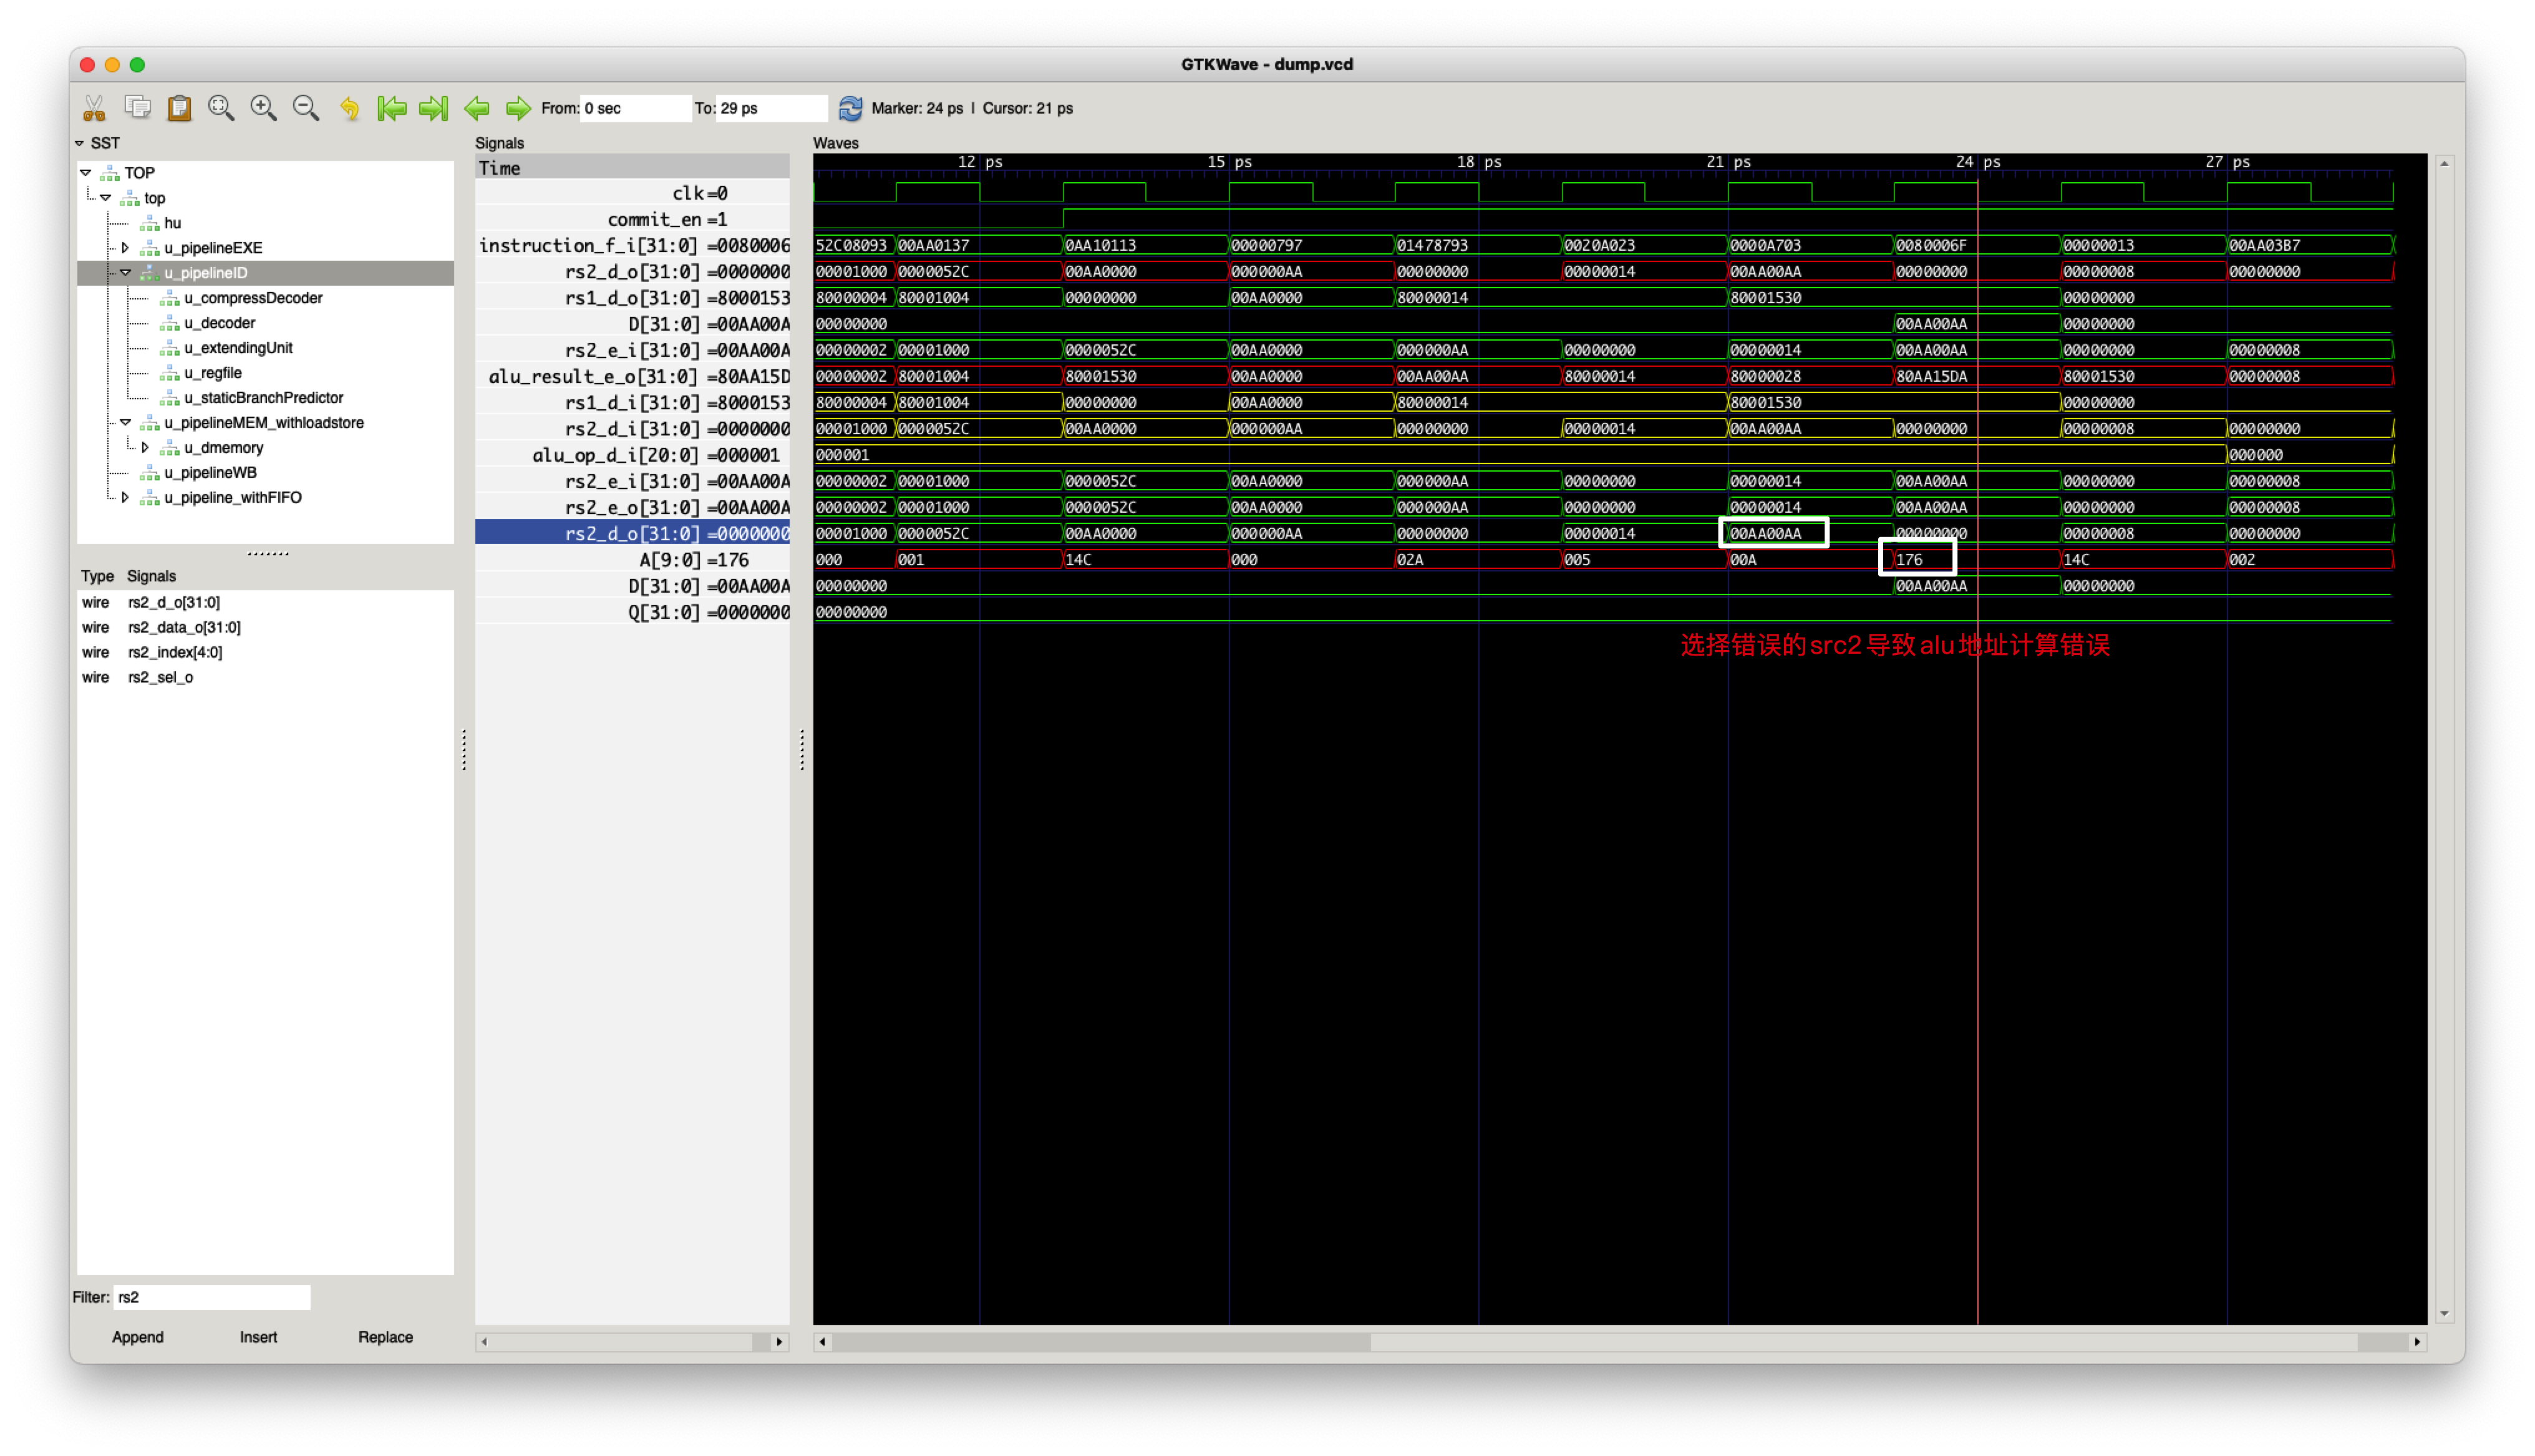Jump to end of time icon
This screenshot has height=1456, width=2535.
point(434,108)
